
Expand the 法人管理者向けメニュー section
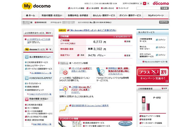coord(38,56)
